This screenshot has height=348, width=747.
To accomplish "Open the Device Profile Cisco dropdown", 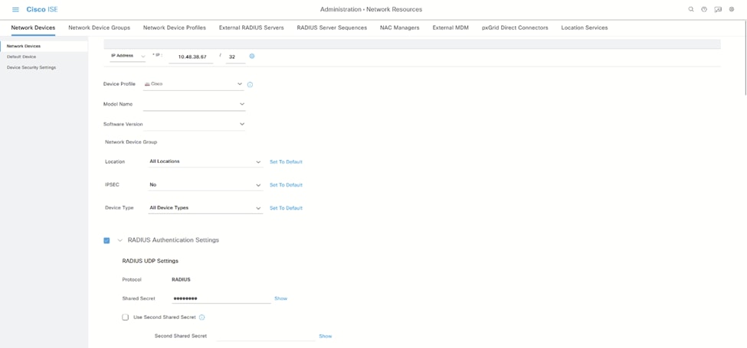I will [194, 84].
